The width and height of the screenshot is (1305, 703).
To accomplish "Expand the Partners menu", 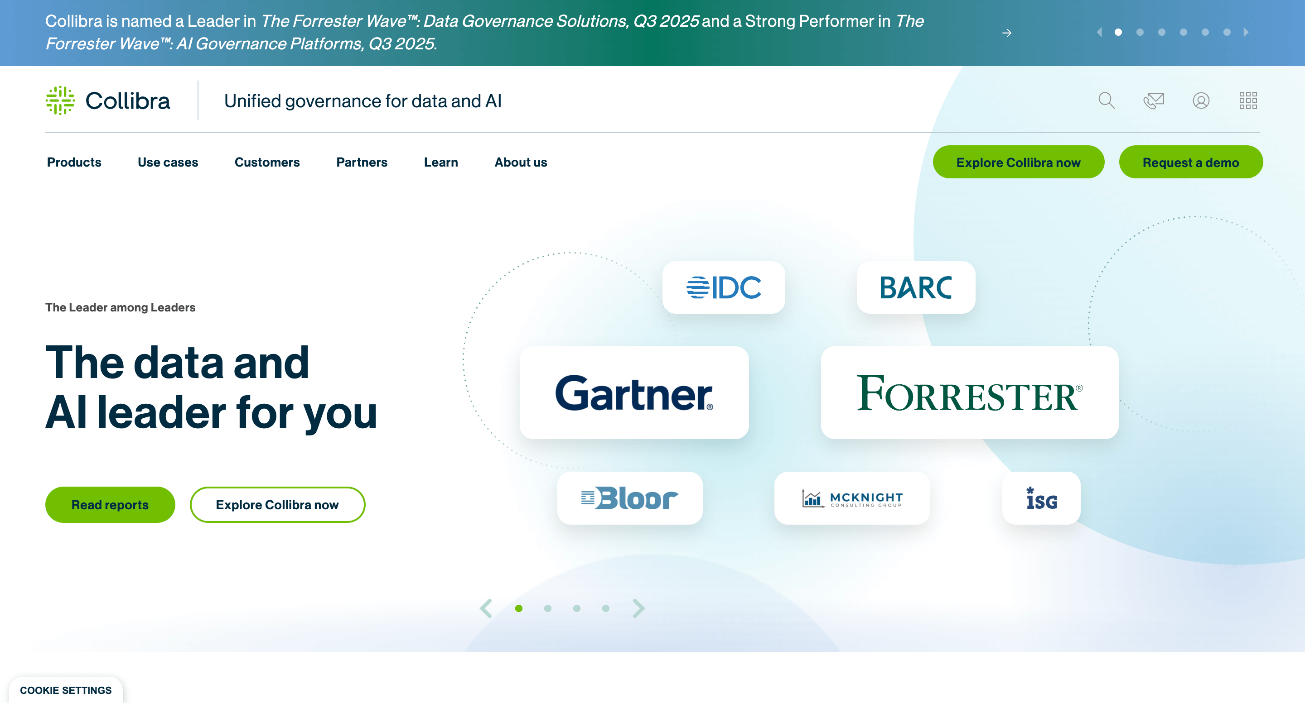I will coord(362,162).
